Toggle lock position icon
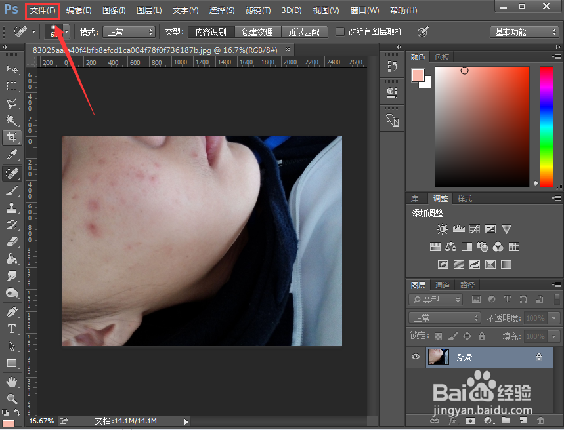Image resolution: width=564 pixels, height=430 pixels. [x=467, y=336]
